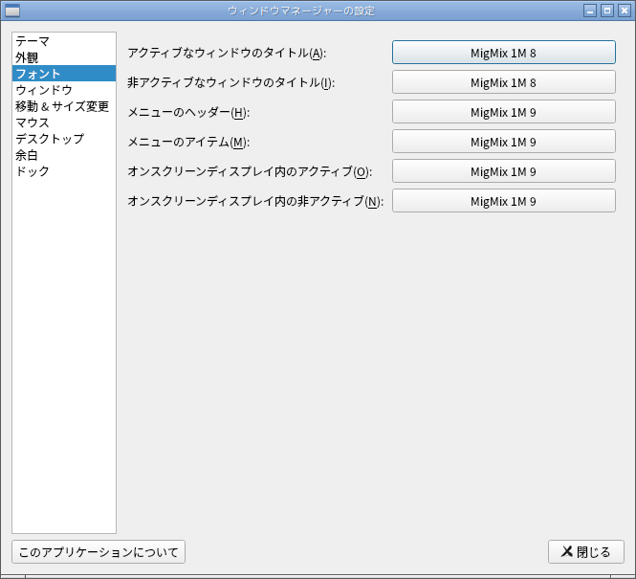This screenshot has height=579, width=636.
Task: Change font for 非アクティブなウィンドウのタイトル
Action: click(504, 82)
